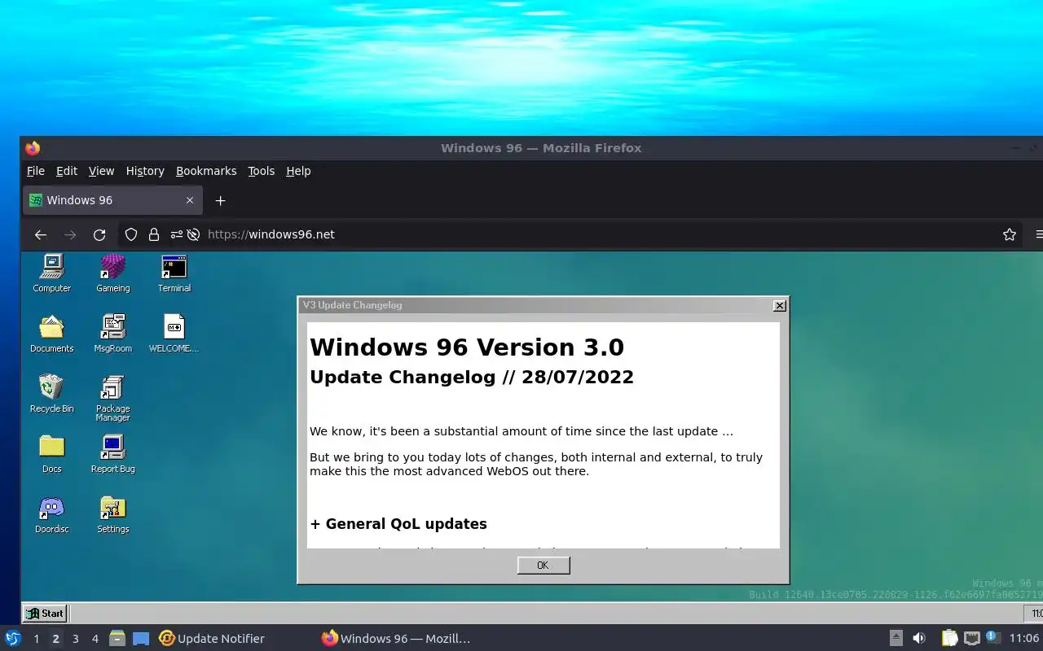Screen dimensions: 1043x651
Task: Click the Windows 96 Version 3.0 heading
Action: point(467,347)
